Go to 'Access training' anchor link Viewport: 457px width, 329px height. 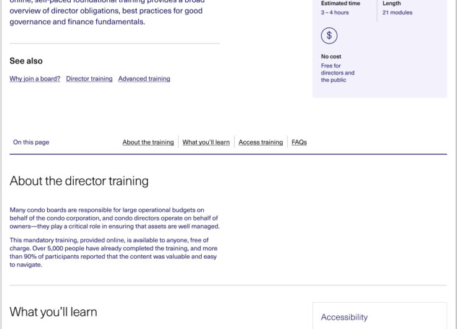pyautogui.click(x=261, y=142)
